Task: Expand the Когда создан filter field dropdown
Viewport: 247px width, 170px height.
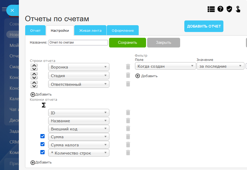Action: pos(165,66)
